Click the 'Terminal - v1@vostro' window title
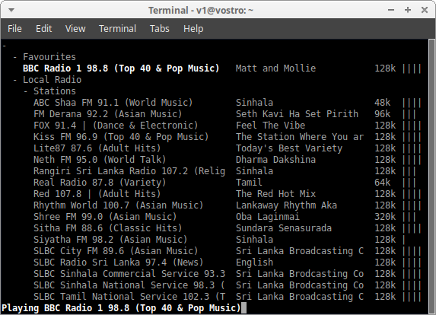The height and width of the screenshot is (315, 436). point(201,11)
